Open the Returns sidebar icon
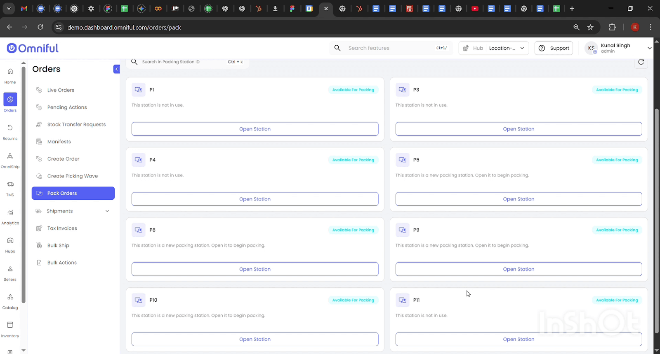 pos(10,132)
